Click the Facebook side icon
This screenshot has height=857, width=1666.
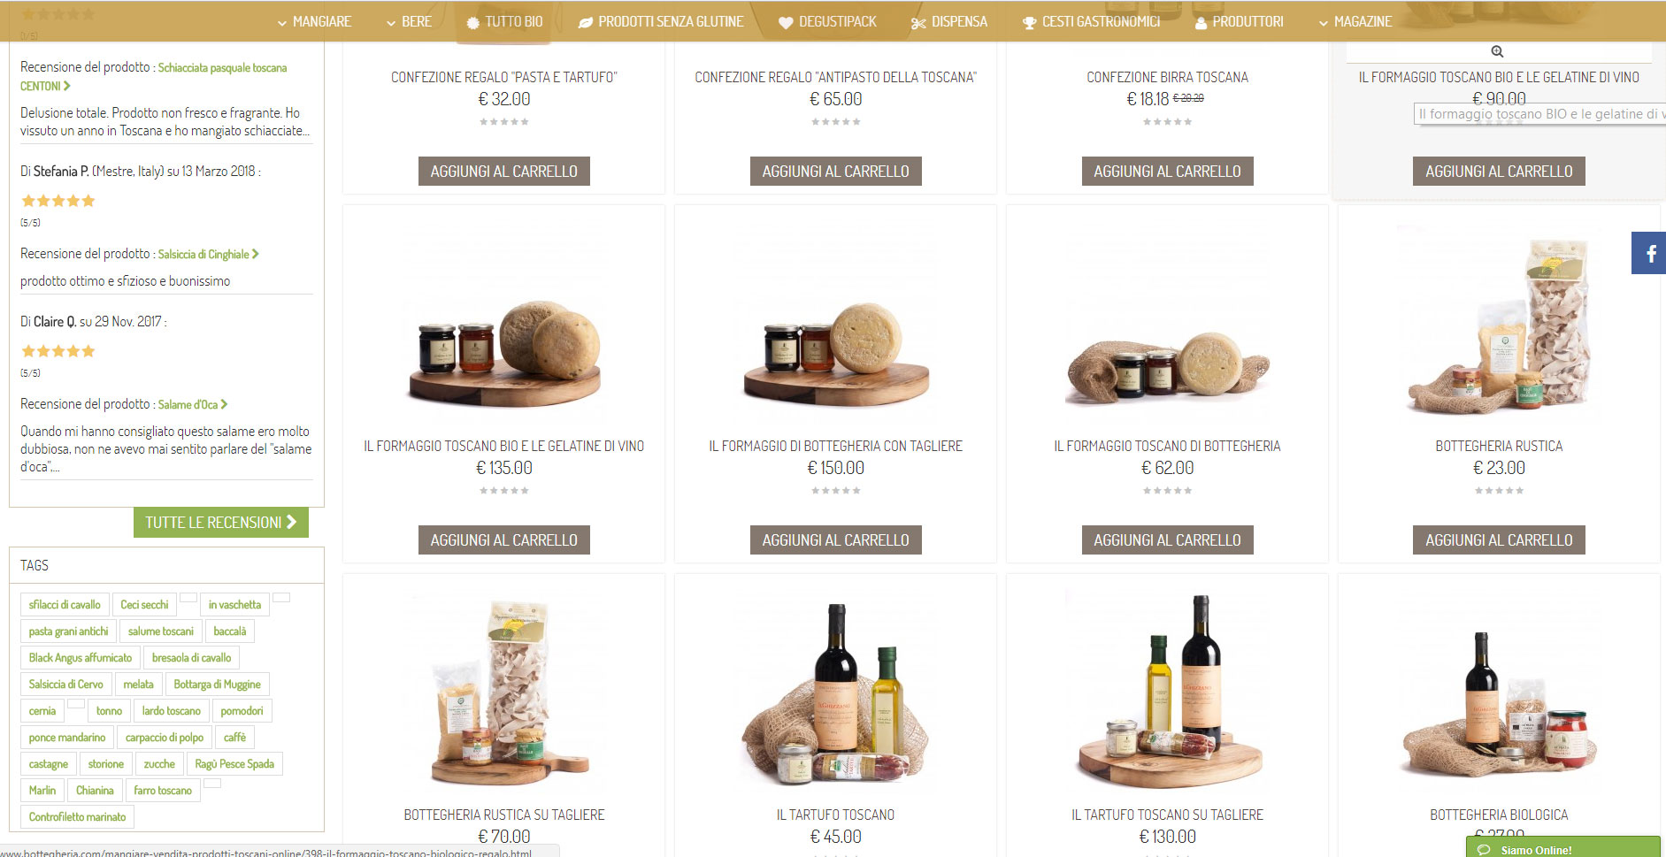point(1649,253)
